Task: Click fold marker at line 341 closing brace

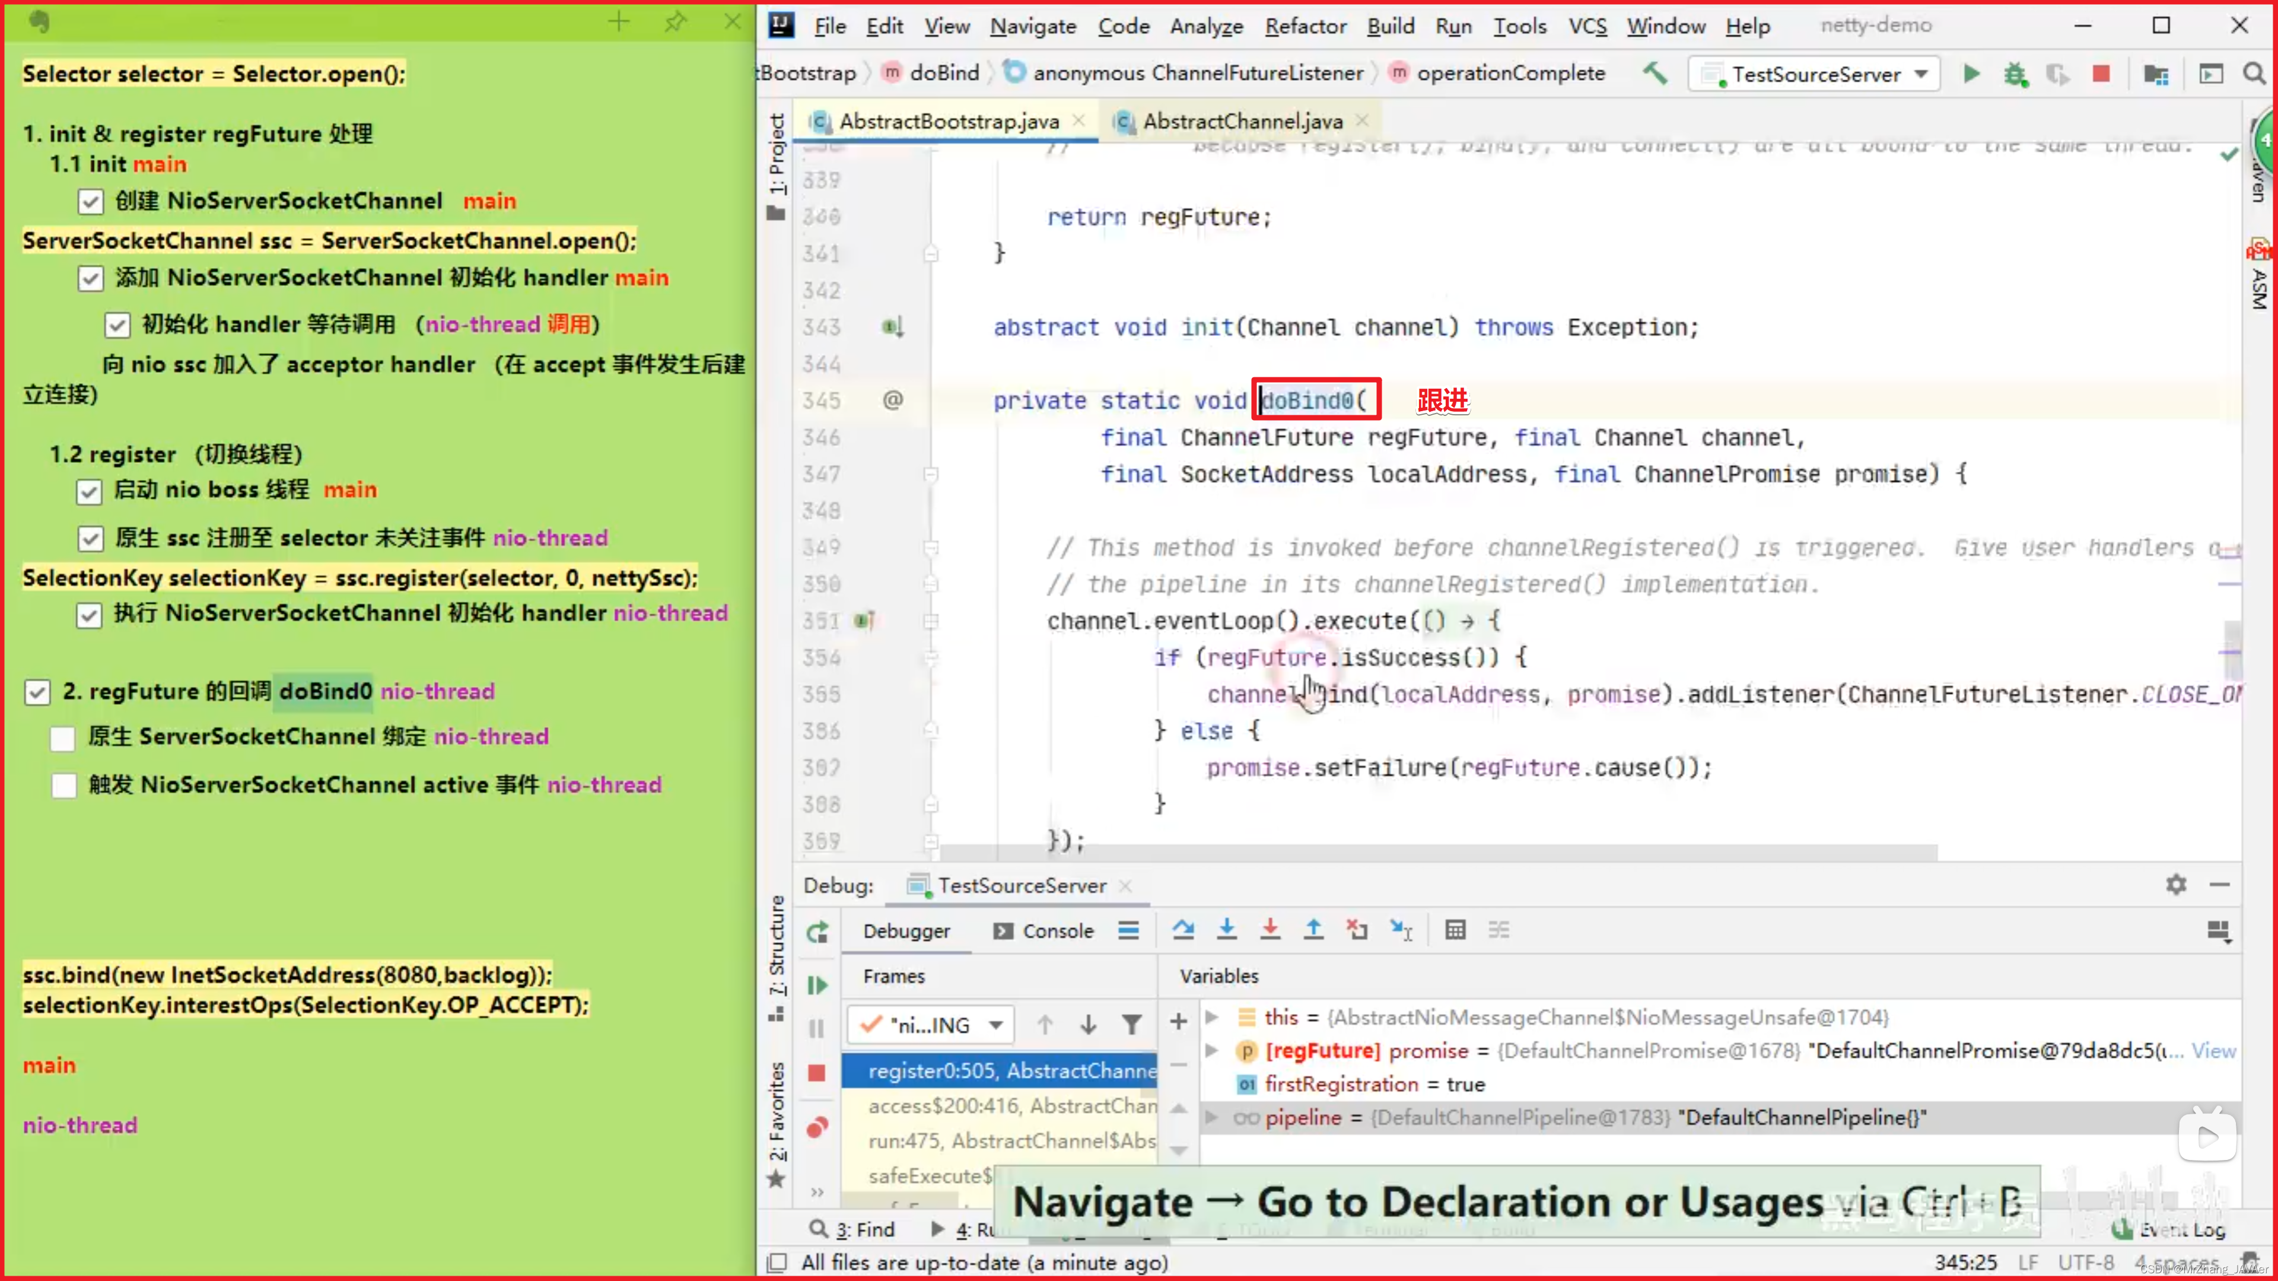Action: [930, 254]
